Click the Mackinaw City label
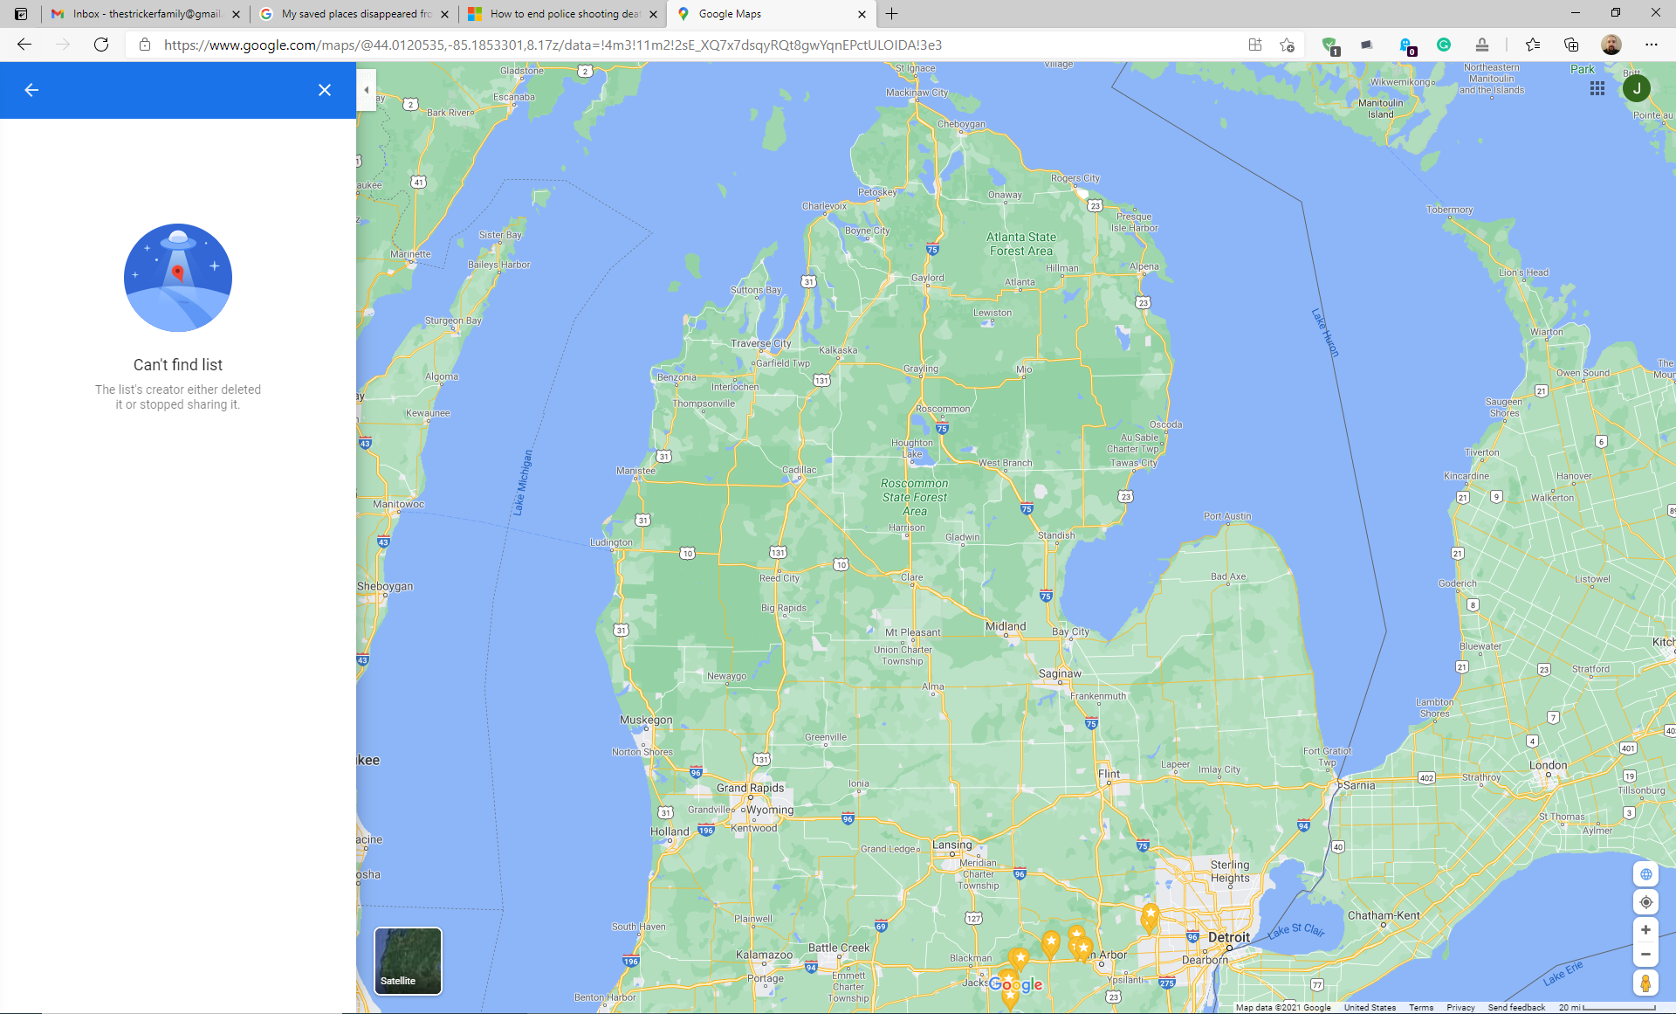Viewport: 1676px width, 1014px height. click(x=917, y=93)
